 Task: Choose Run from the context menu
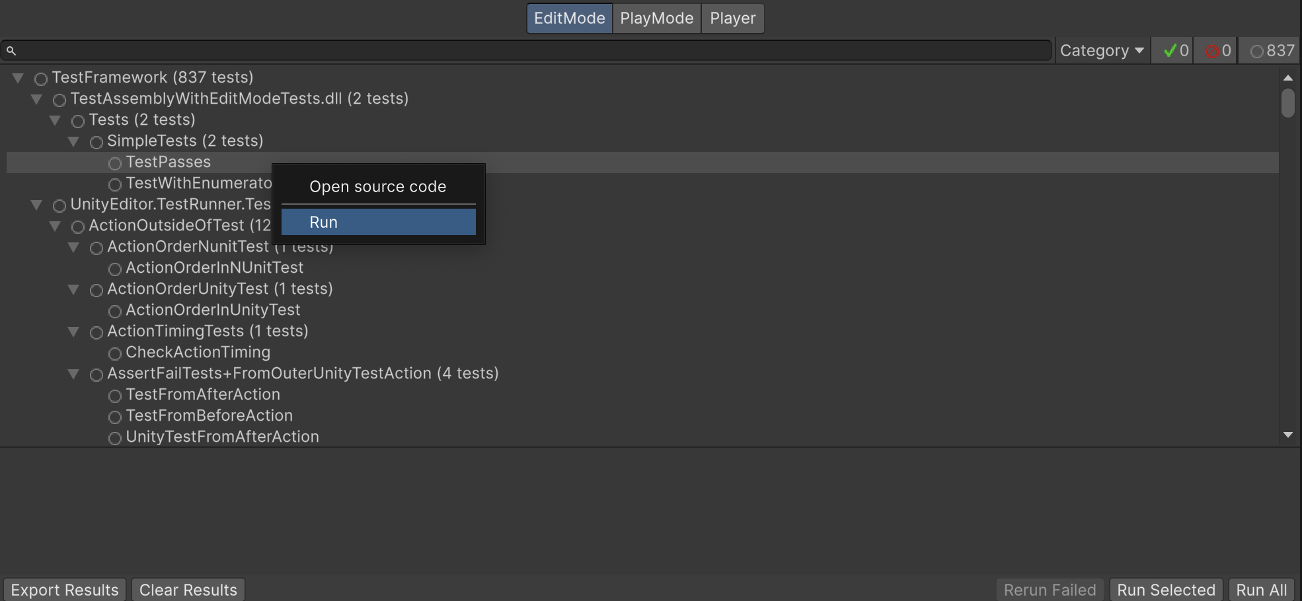(x=378, y=222)
